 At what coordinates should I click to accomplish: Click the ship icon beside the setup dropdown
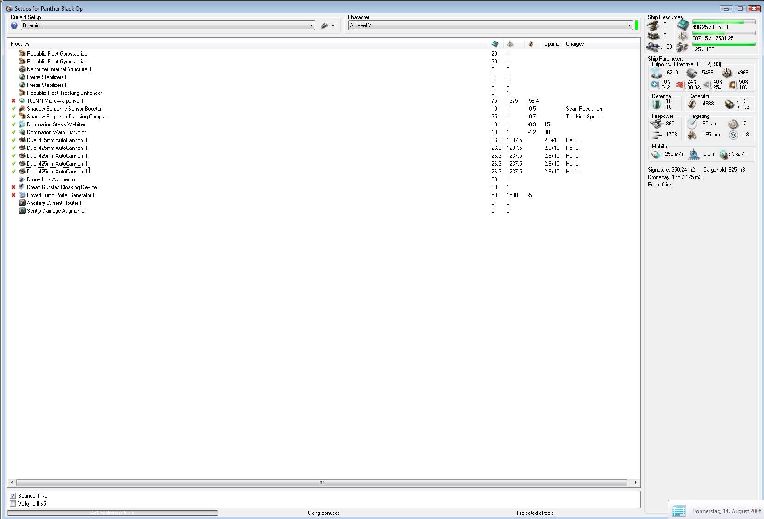coord(325,26)
